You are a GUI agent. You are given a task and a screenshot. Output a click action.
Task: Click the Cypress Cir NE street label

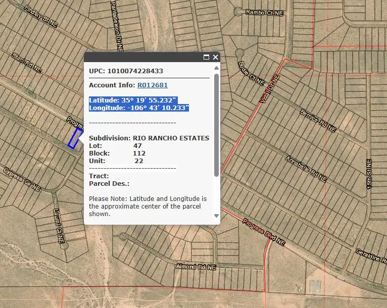(22, 179)
